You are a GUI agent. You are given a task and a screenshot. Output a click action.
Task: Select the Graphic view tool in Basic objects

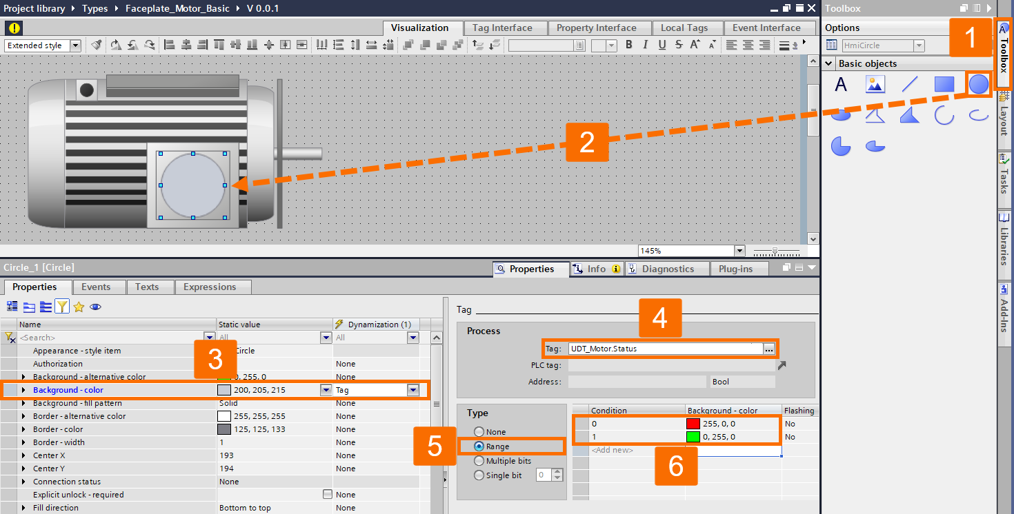tap(875, 84)
